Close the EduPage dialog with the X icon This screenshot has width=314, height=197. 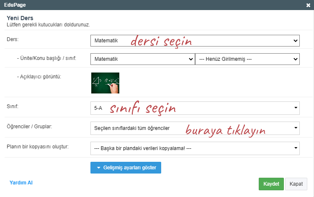(x=308, y=5)
